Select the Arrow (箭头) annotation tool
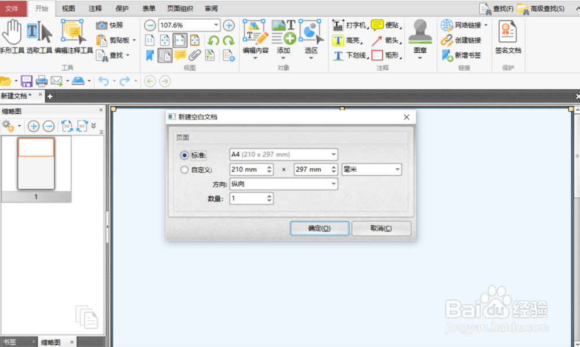 386,40
